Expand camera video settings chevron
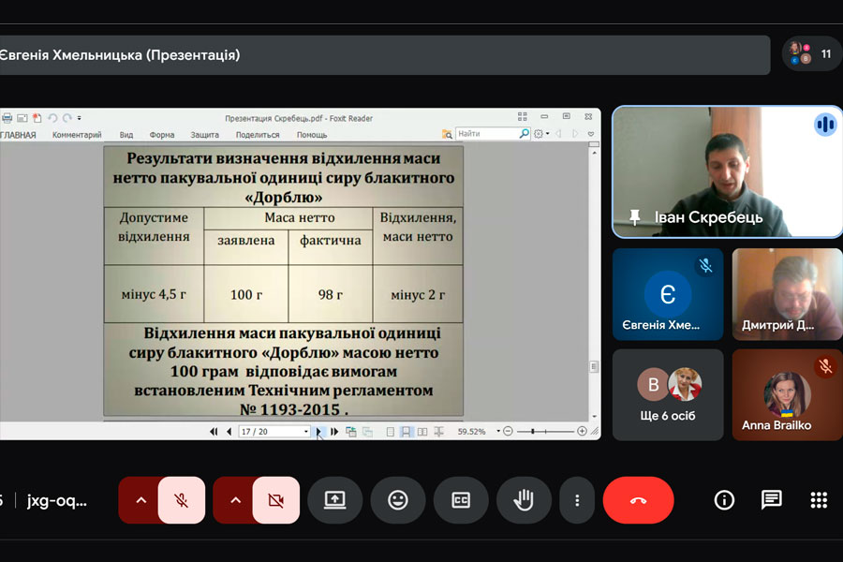The image size is (843, 562). pos(235,500)
